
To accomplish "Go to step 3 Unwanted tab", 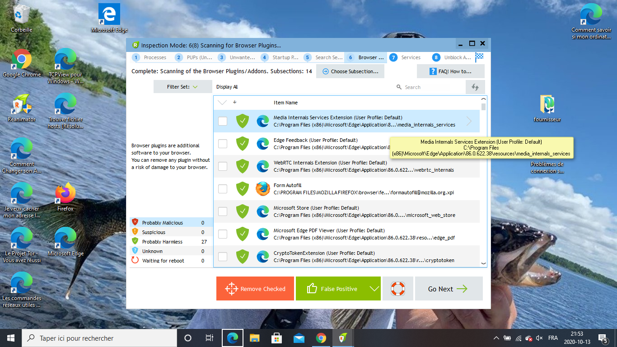I will click(x=237, y=57).
